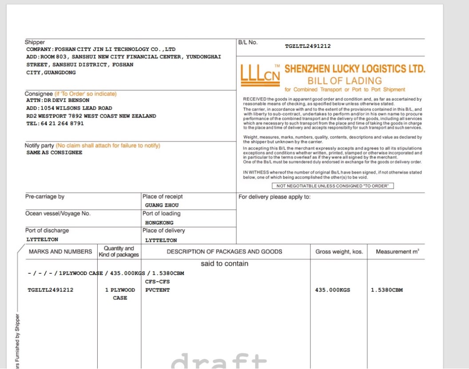Click the shipper address line ROOM 803

(123, 57)
